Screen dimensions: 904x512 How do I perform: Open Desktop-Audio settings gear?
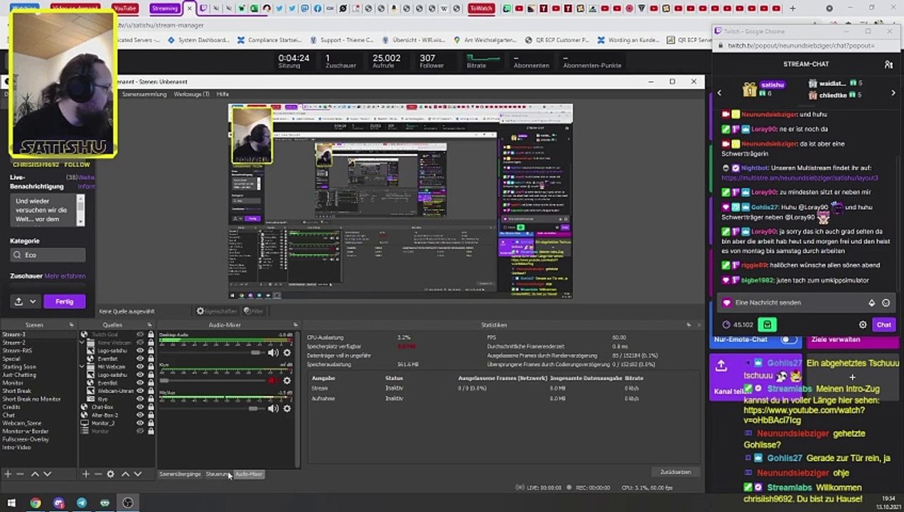[286, 353]
